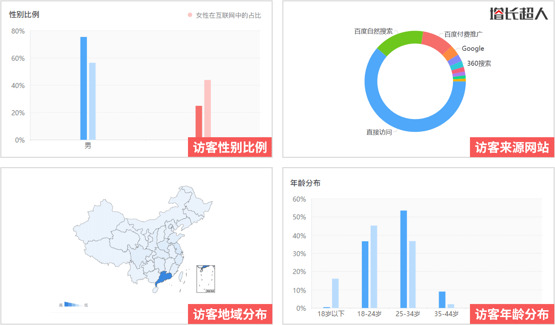Click the Google source label text
The height and width of the screenshot is (325, 555).
tap(473, 48)
